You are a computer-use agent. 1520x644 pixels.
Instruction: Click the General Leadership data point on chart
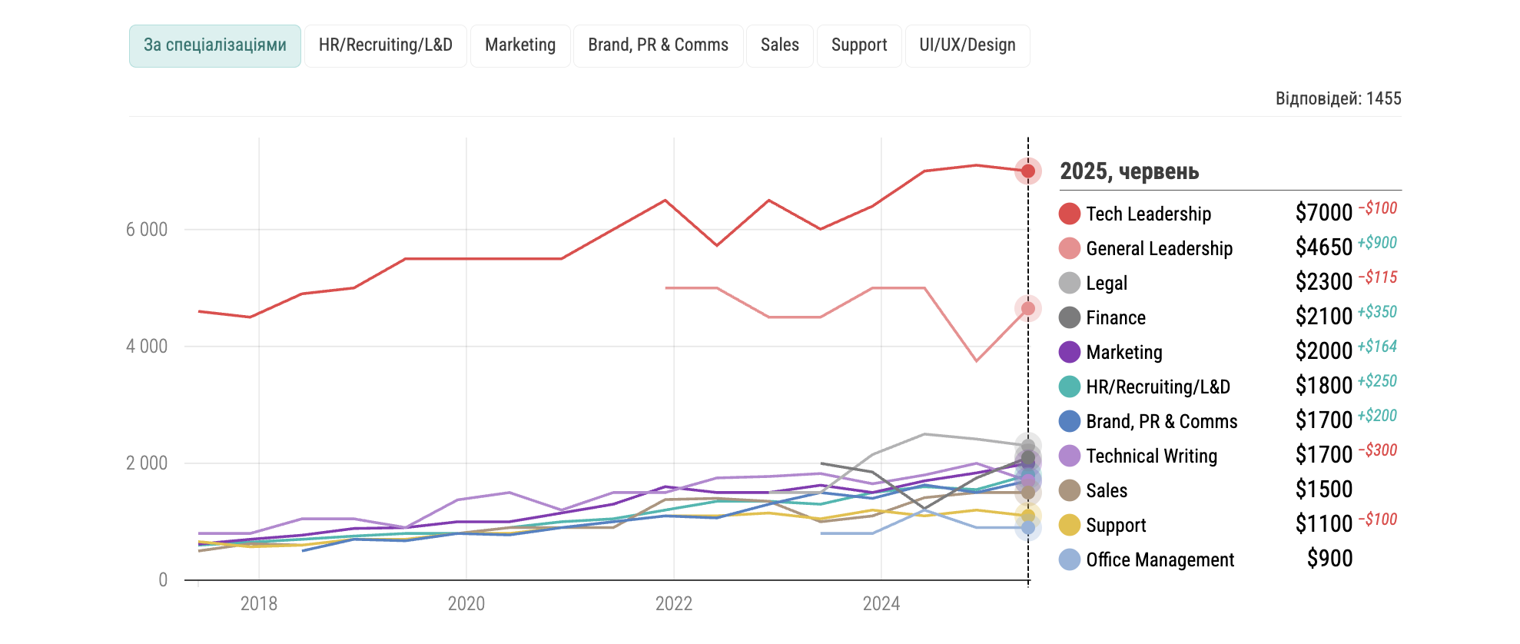point(1027,308)
